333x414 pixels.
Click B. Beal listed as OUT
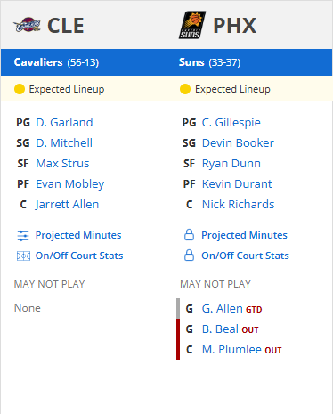pyautogui.click(x=220, y=329)
